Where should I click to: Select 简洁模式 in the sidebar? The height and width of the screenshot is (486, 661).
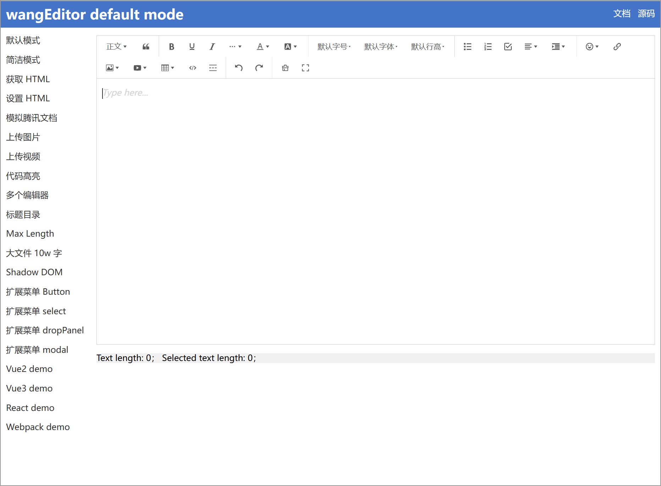[x=23, y=60]
